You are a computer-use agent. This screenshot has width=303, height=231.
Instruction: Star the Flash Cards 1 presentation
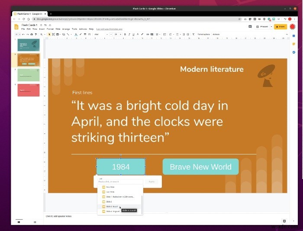(x=41, y=25)
